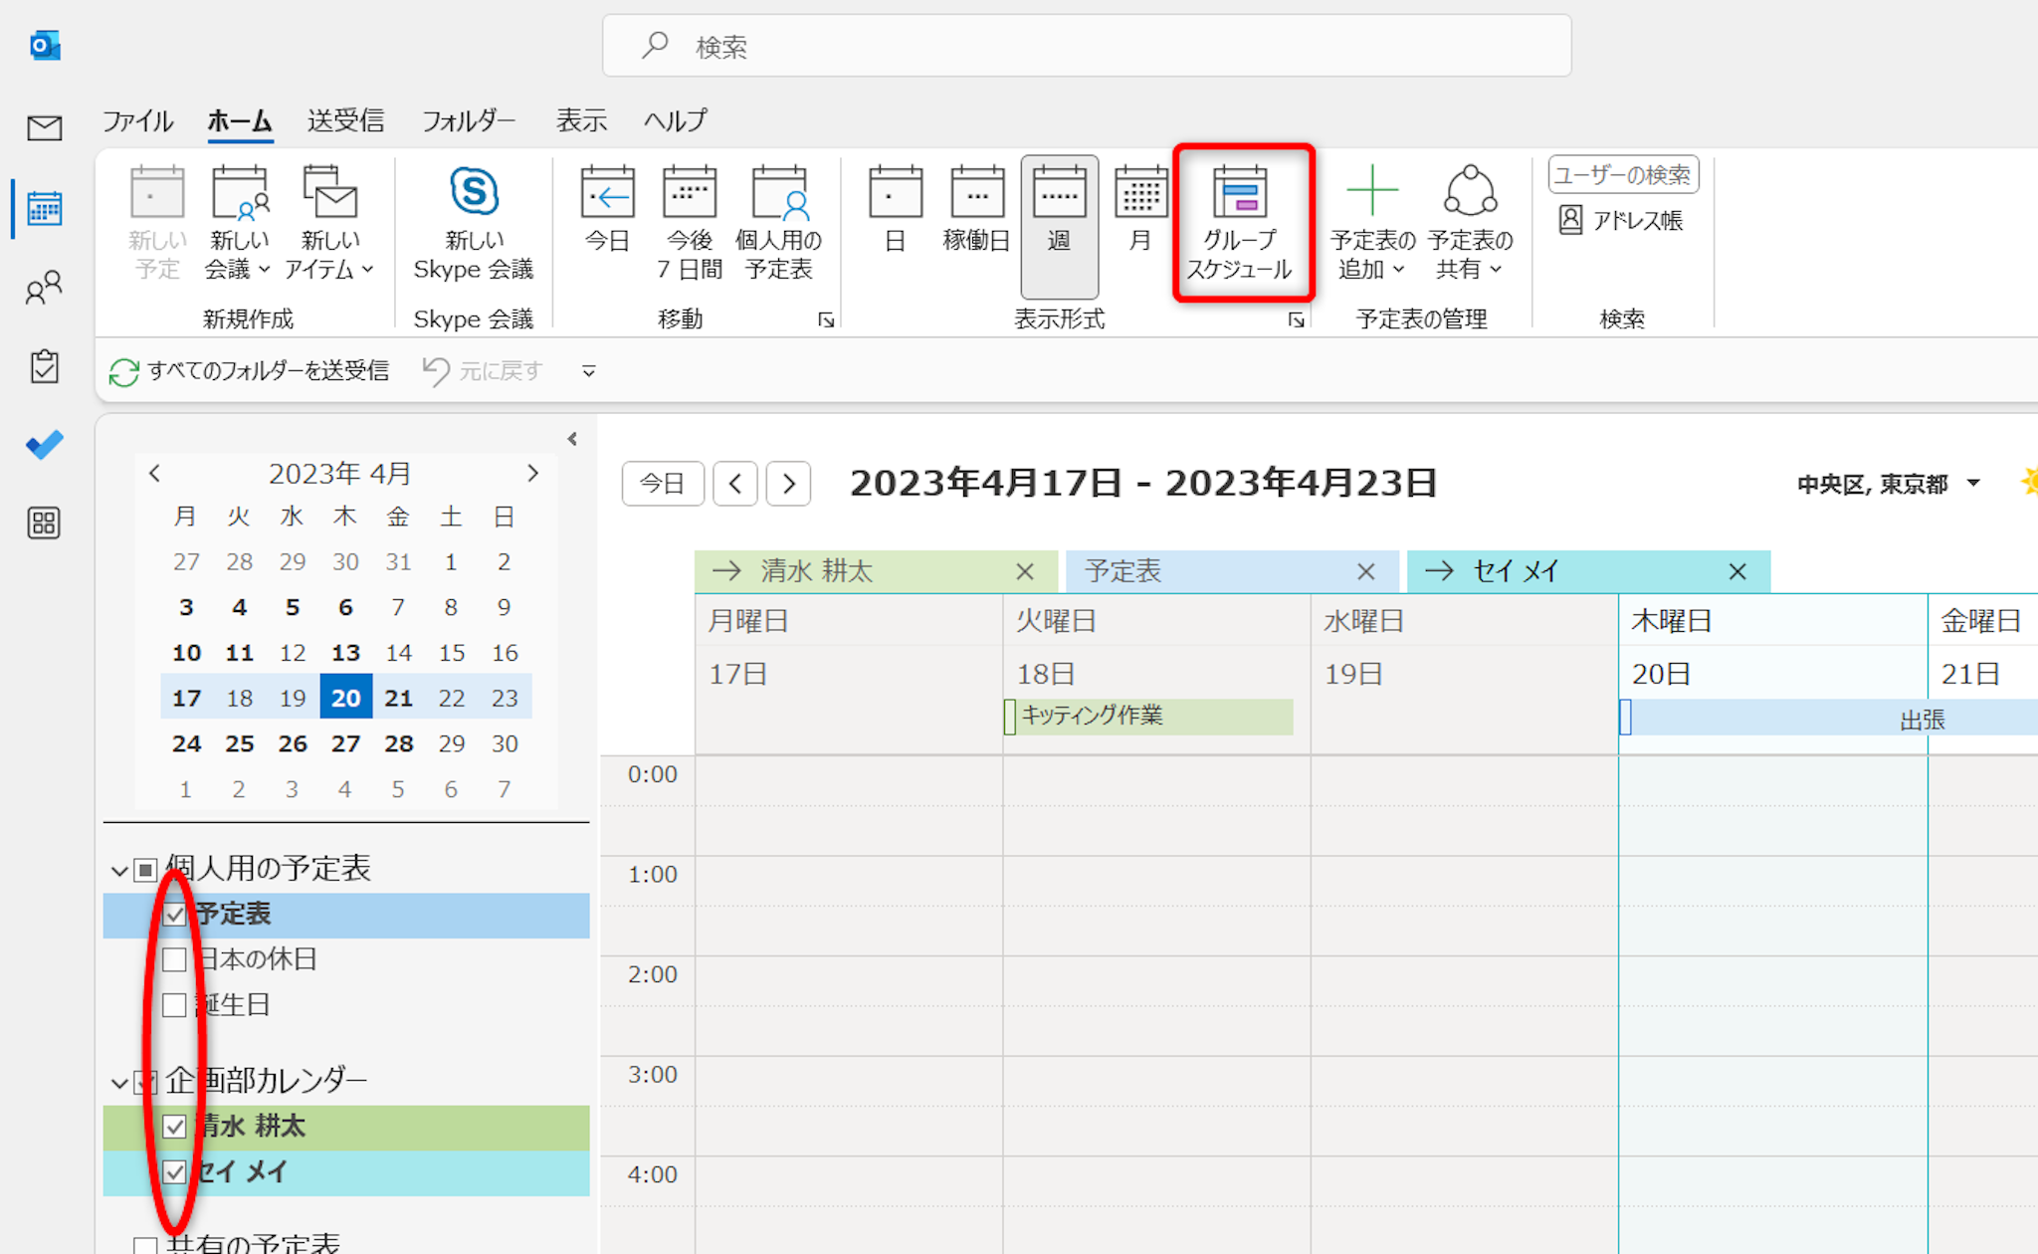Go to the next week with the forward arrow
This screenshot has width=2038, height=1254.
(789, 484)
